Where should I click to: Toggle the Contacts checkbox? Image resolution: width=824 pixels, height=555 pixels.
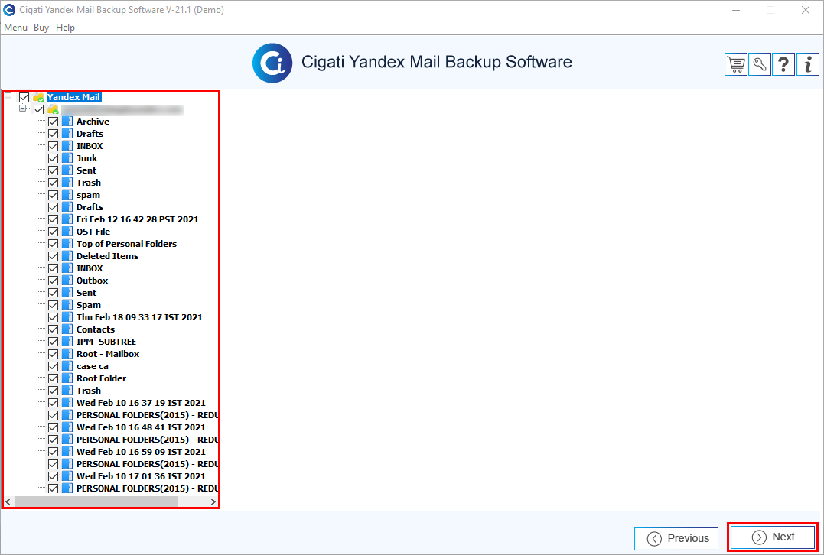tap(53, 329)
